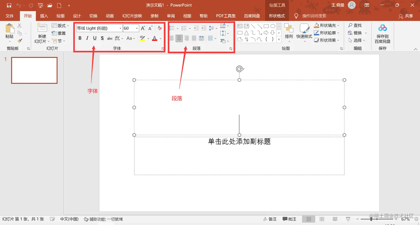Click the open folder icon in title bar
The height and width of the screenshot is (225, 420).
pyautogui.click(x=50, y=5)
